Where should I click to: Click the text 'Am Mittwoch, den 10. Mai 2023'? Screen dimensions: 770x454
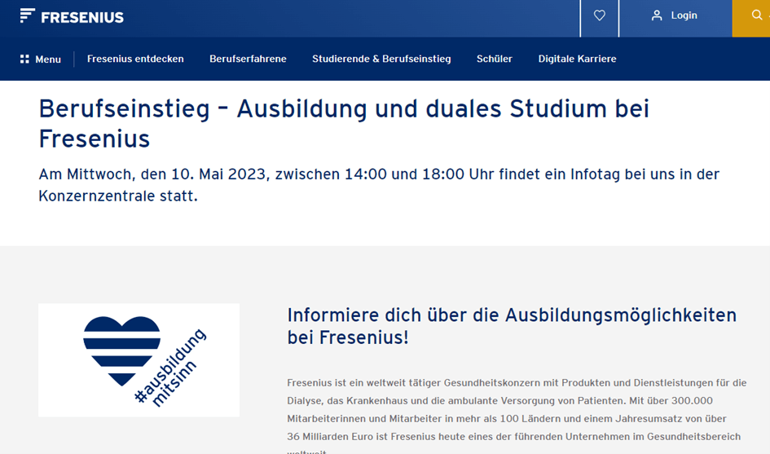point(152,174)
